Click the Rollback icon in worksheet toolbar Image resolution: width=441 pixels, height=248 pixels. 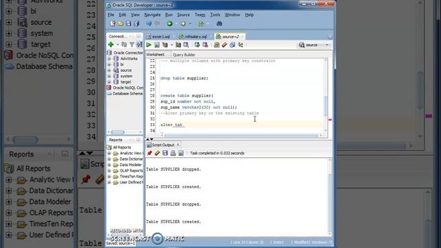[x=205, y=45]
